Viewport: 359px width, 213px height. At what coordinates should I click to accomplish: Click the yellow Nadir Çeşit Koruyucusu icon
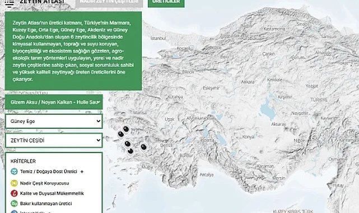14,183
